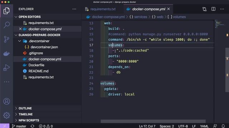Open the Search view icon
This screenshot has height=128, width=229.
[6, 25]
